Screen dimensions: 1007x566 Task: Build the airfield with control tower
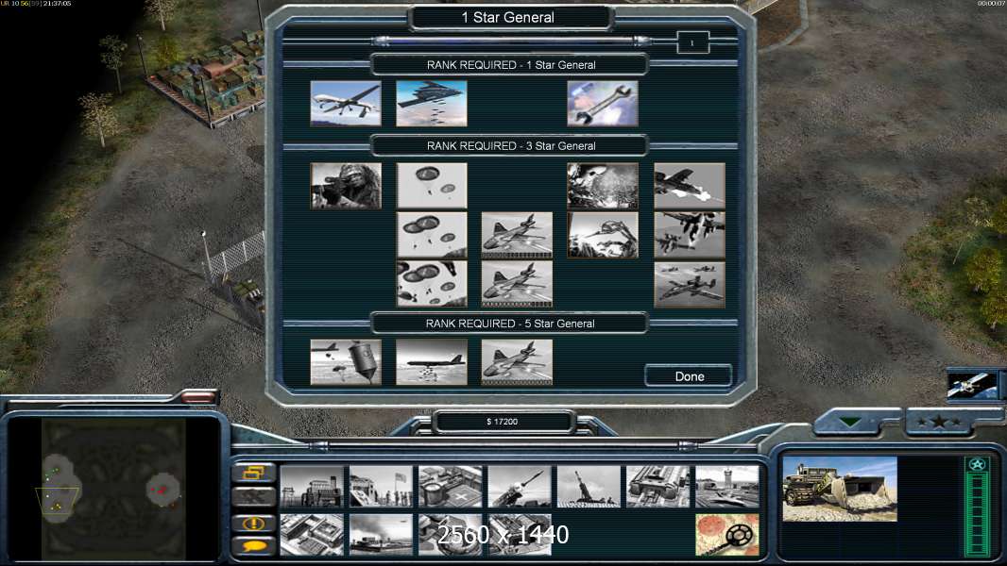(x=727, y=487)
